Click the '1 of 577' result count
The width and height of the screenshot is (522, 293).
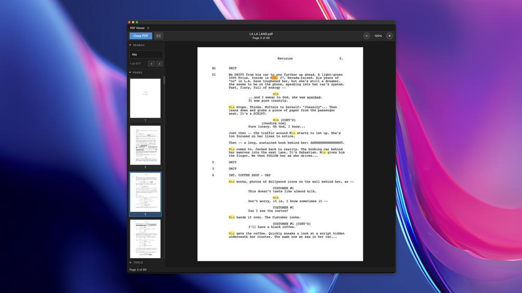pyautogui.click(x=135, y=64)
